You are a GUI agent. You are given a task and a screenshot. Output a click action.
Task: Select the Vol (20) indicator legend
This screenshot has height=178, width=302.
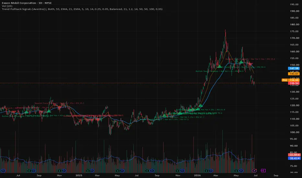(x=7, y=6)
